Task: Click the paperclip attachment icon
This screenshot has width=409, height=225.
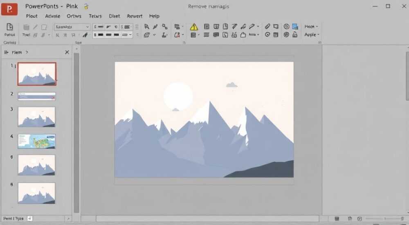Action: coord(267,26)
